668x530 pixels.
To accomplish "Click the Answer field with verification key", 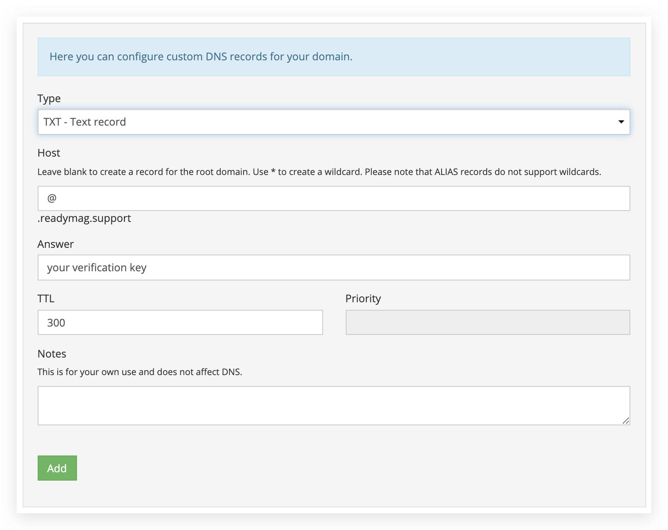I will (334, 268).
